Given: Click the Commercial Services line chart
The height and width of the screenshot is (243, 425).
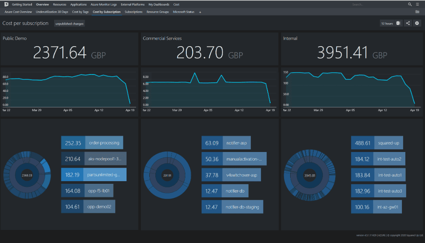Looking at the screenshot, I should click(209, 92).
